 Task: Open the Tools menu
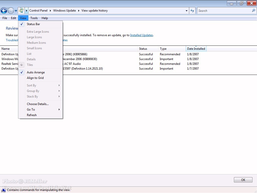(x=34, y=18)
